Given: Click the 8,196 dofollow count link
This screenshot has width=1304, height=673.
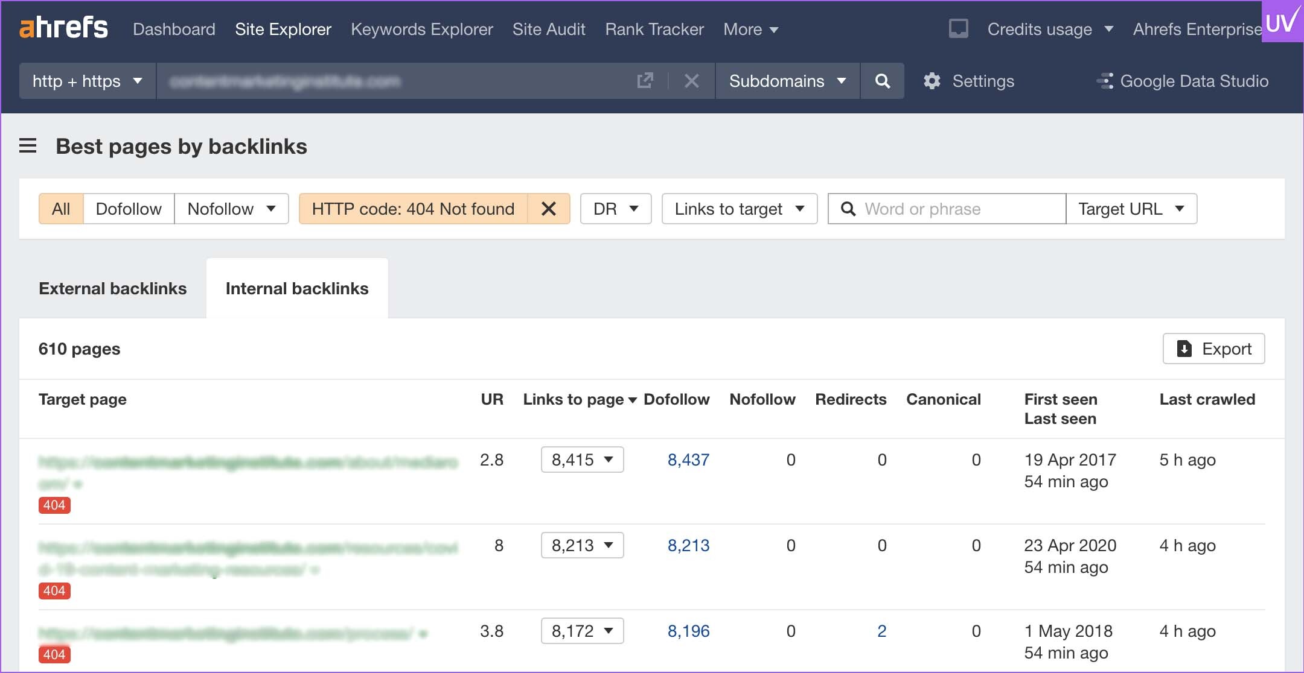Looking at the screenshot, I should coord(688,631).
